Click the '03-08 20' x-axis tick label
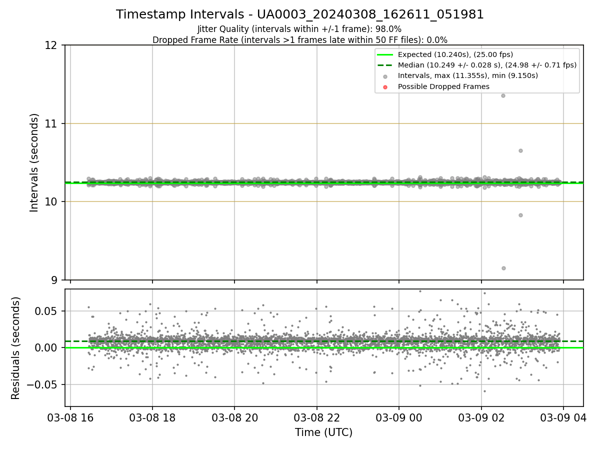This screenshot has width=600, height=450. click(235, 417)
